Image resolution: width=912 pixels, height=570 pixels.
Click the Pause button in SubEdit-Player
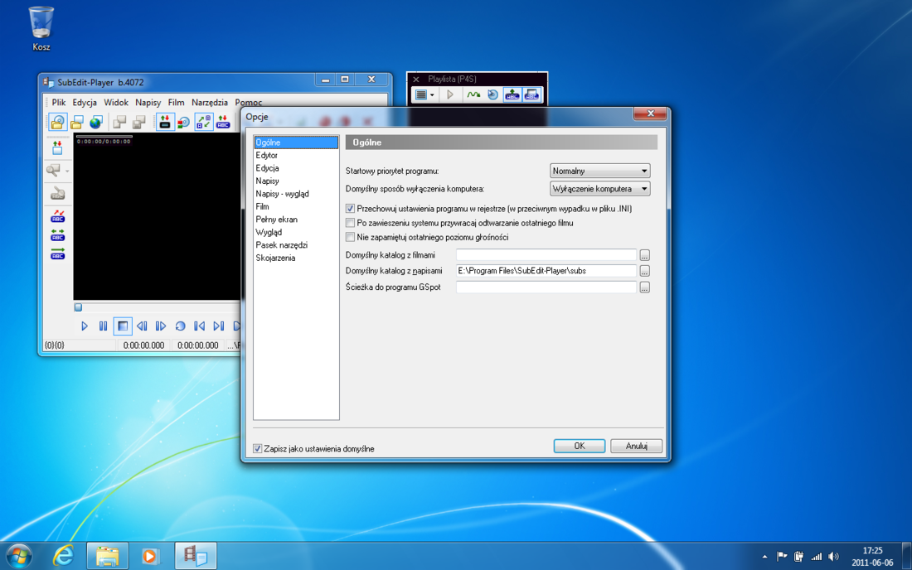[x=103, y=326]
